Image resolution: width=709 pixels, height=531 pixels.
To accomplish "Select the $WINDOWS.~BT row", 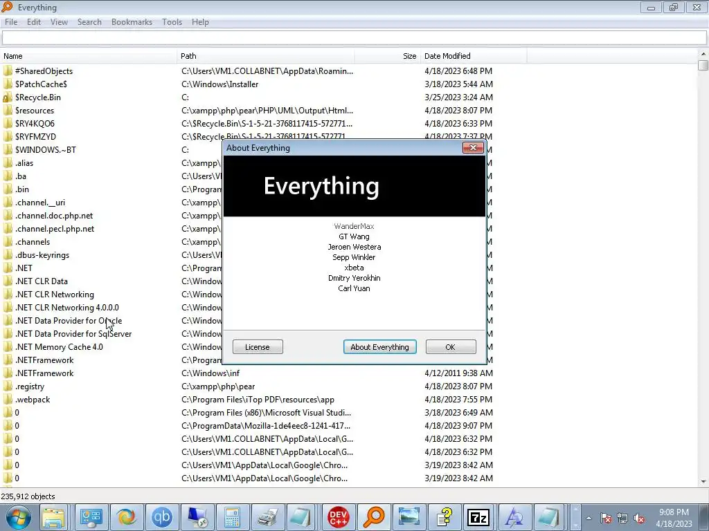I will pos(45,150).
